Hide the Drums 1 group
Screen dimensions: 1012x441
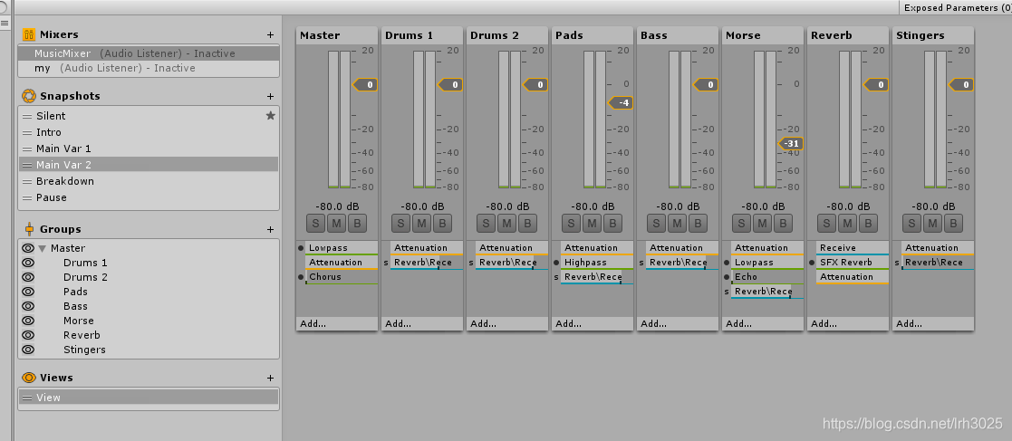click(x=28, y=263)
